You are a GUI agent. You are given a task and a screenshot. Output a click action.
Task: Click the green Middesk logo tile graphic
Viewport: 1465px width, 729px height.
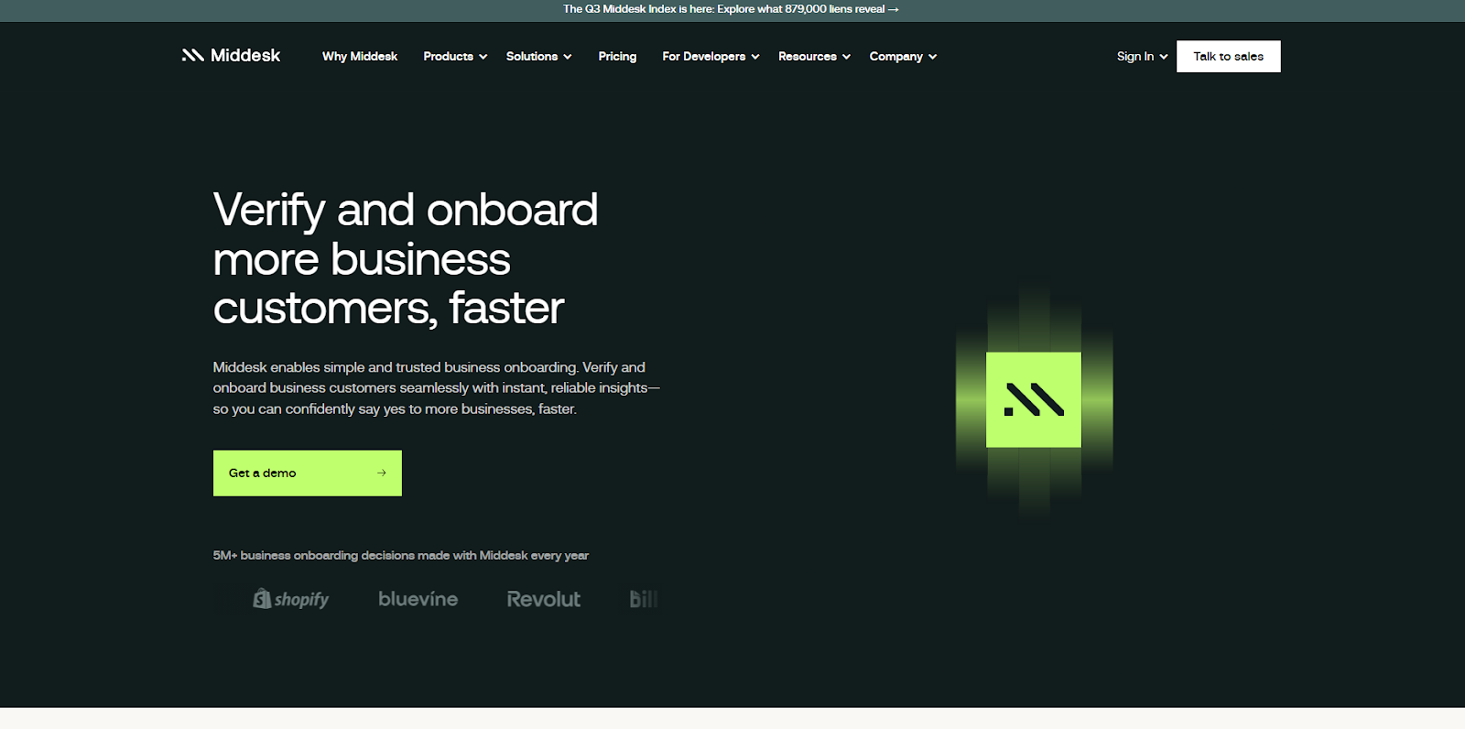tap(1034, 399)
